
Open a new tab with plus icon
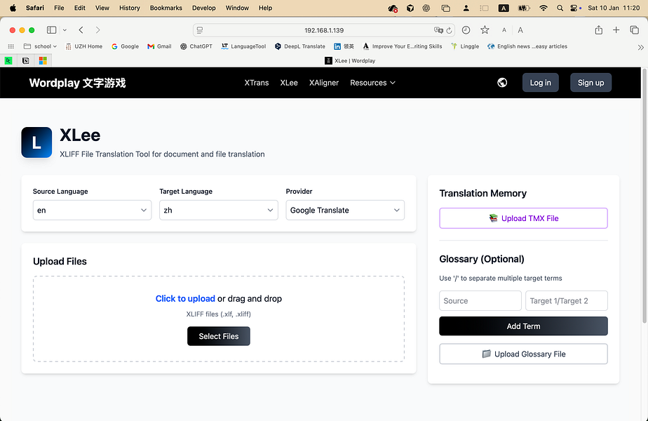pyautogui.click(x=616, y=29)
